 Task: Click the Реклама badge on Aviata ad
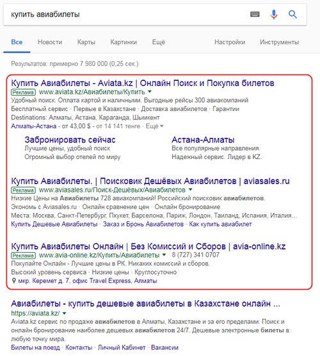[x=23, y=92]
